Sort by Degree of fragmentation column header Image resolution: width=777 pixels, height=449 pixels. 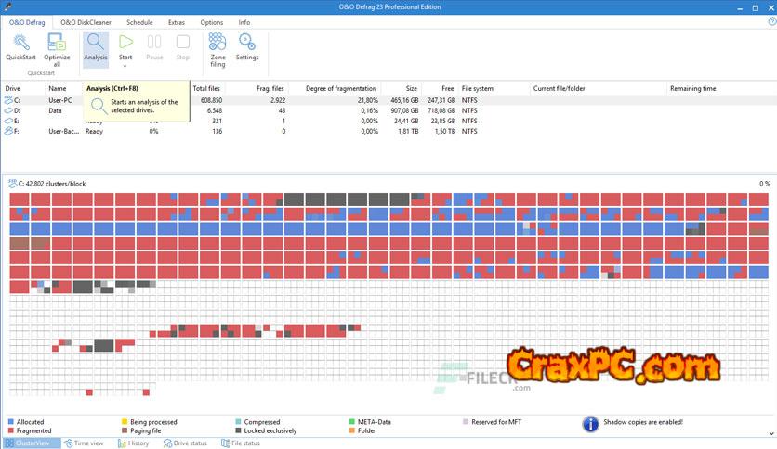tap(335, 88)
